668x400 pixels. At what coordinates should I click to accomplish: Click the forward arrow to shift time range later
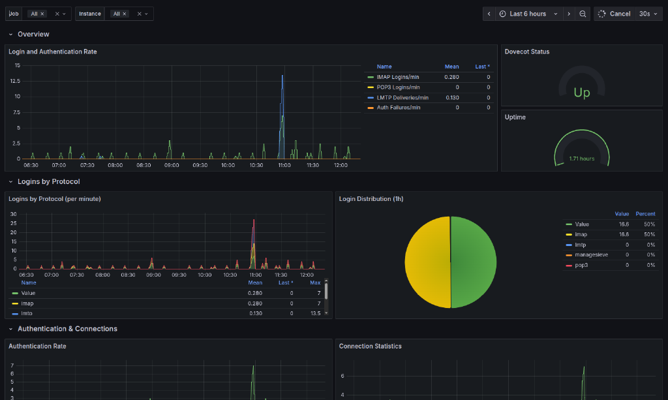(569, 14)
